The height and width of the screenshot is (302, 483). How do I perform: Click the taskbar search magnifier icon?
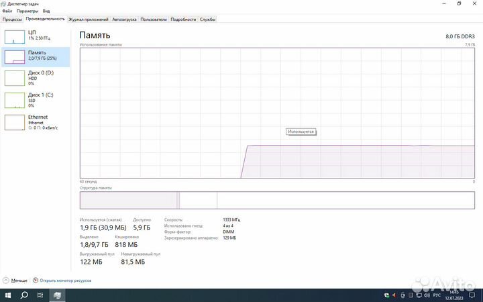tap(24, 295)
